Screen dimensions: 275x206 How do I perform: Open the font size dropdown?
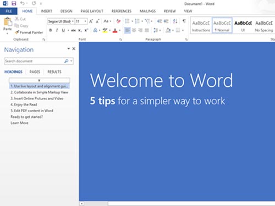pyautogui.click(x=85, y=21)
